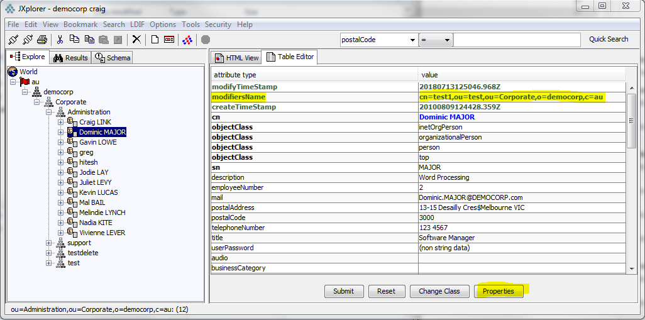Click the org unit icon beside Corporate

49,102
